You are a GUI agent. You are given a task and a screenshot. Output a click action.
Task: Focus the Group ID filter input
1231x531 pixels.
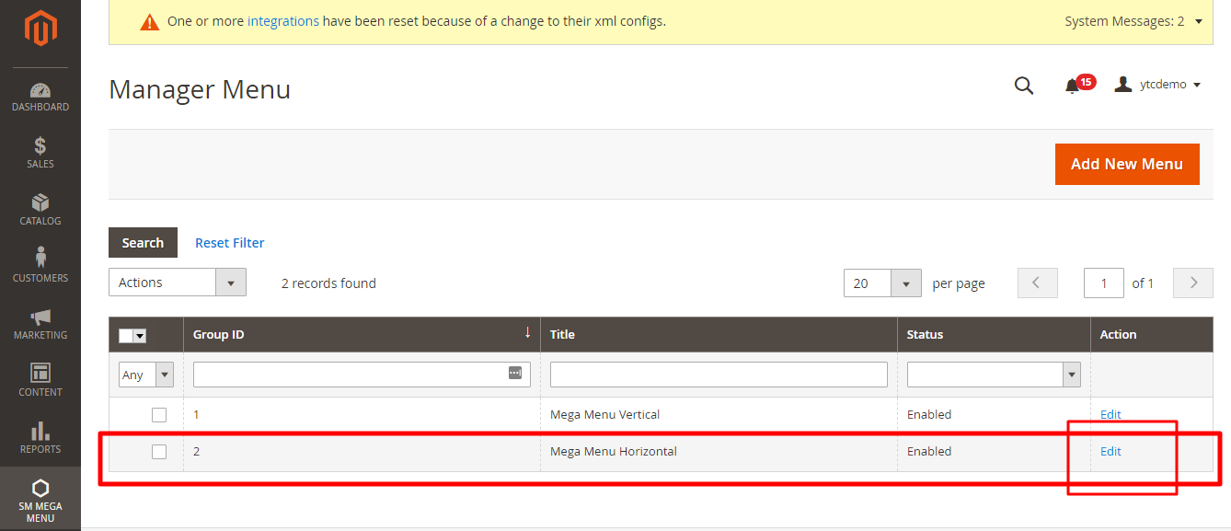pos(362,375)
